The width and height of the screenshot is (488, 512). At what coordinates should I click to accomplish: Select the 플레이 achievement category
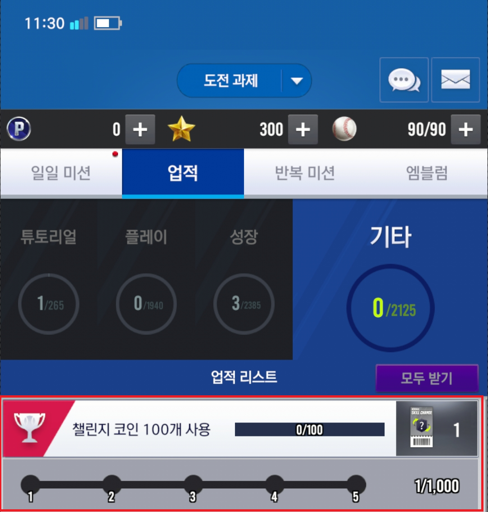(x=146, y=279)
